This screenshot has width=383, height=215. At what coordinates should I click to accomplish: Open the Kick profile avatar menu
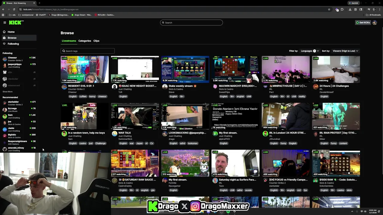pyautogui.click(x=375, y=23)
